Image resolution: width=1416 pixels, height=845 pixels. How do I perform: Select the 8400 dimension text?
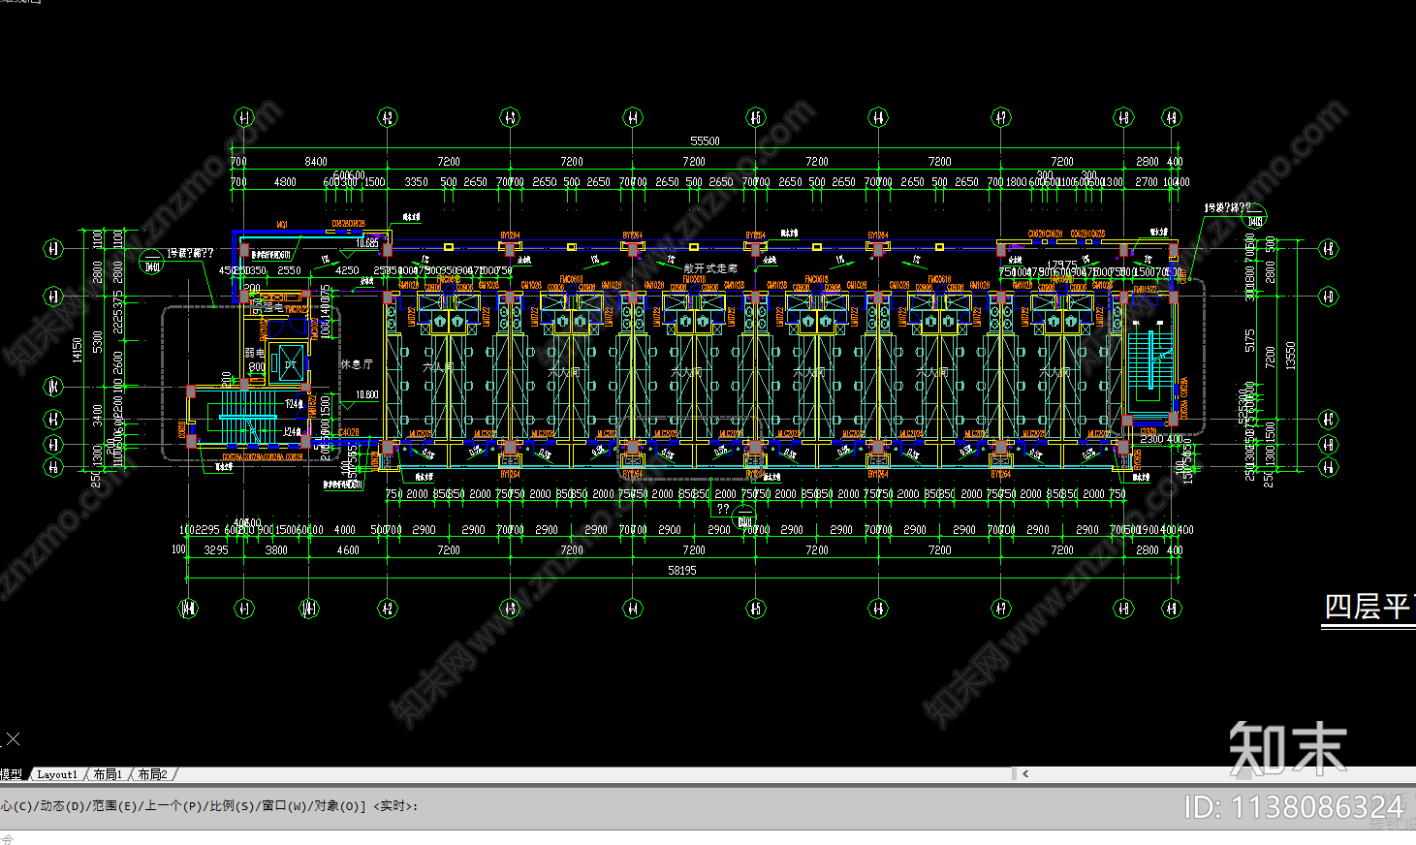316,162
